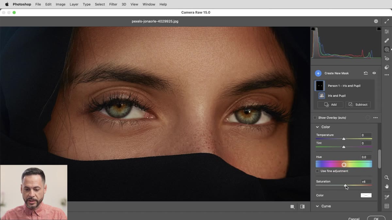The width and height of the screenshot is (392, 220).
Task: Open the Edit menu
Action: tap(48, 4)
